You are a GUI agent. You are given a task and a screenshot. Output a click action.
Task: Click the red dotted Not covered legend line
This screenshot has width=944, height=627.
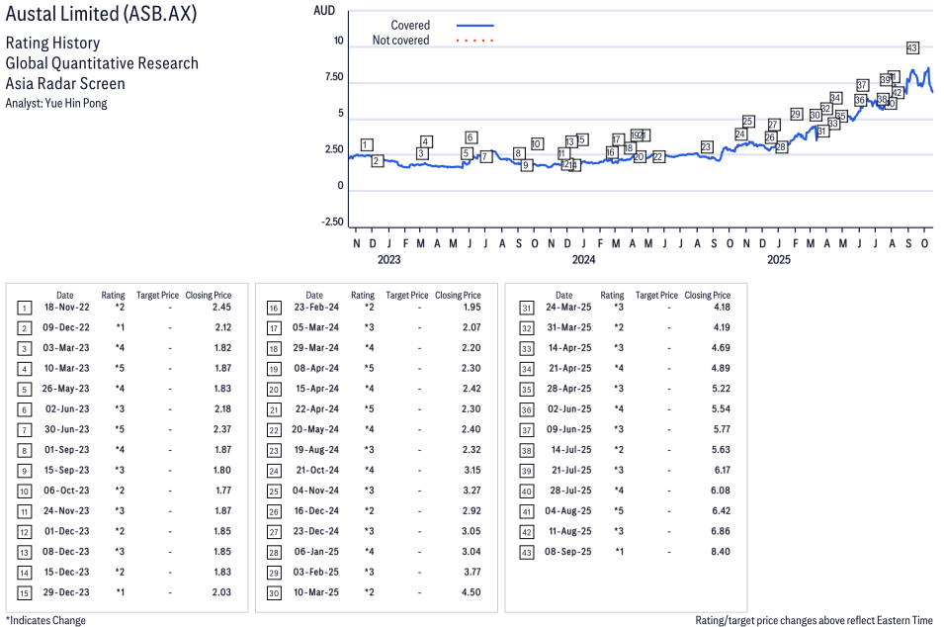[474, 41]
